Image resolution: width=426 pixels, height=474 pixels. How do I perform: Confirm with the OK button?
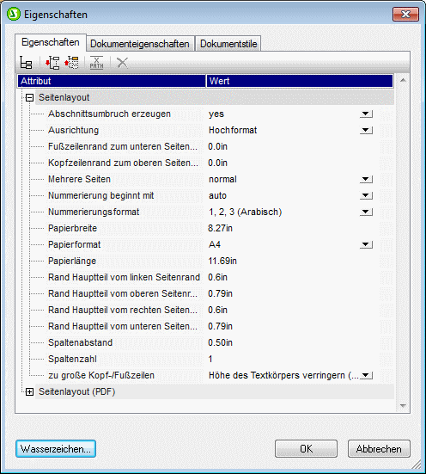[x=306, y=449]
